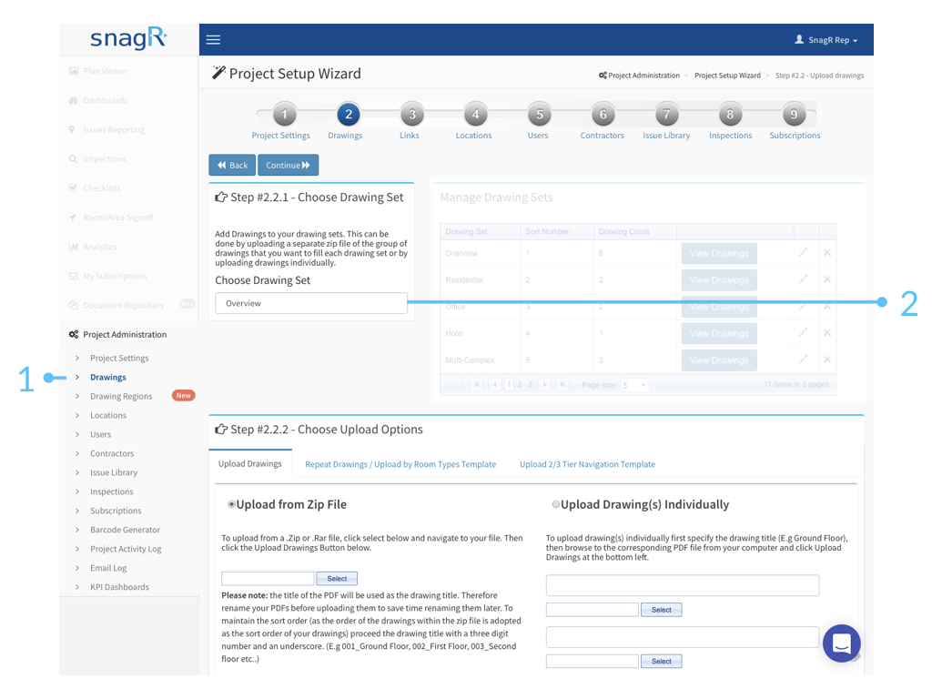This screenshot has height=699, width=932.
Task: Expand Drawings sidebar chevron
Action: coord(77,377)
